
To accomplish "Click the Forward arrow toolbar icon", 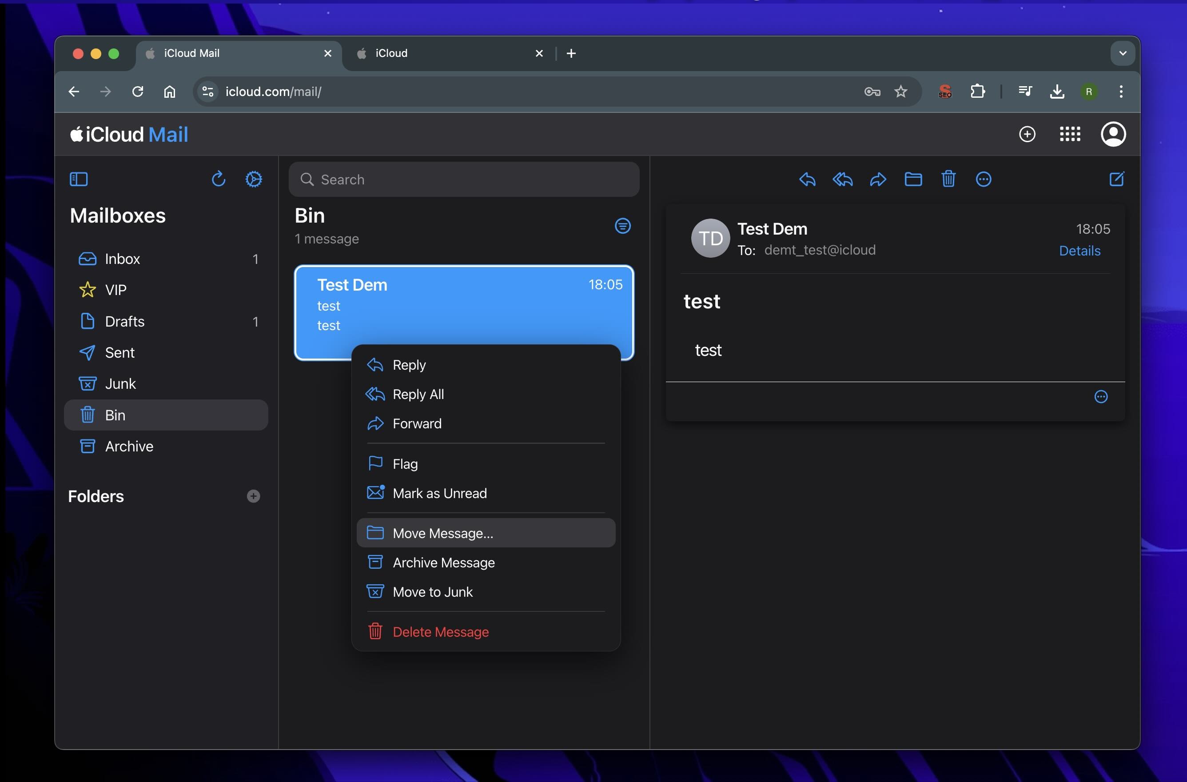I will (878, 179).
